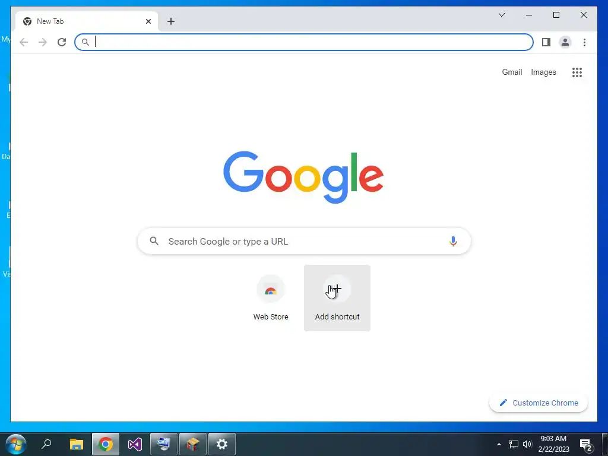Image resolution: width=608 pixels, height=456 pixels.
Task: Focus the address bar
Action: [x=304, y=42]
